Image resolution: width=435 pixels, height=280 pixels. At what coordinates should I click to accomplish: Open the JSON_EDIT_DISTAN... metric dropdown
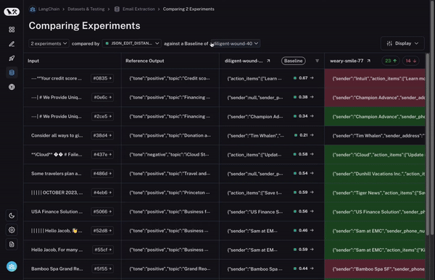[x=132, y=43]
